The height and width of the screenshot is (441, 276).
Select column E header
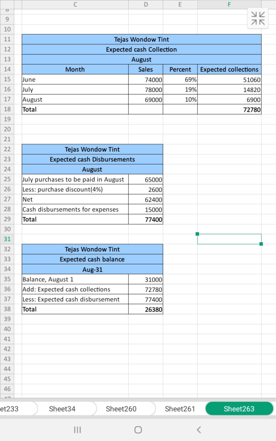(x=180, y=4)
